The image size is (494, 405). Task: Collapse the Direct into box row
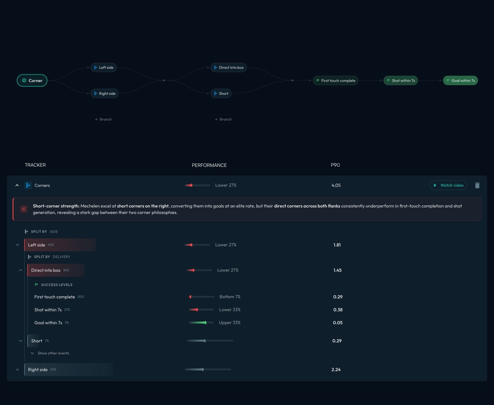tap(21, 270)
